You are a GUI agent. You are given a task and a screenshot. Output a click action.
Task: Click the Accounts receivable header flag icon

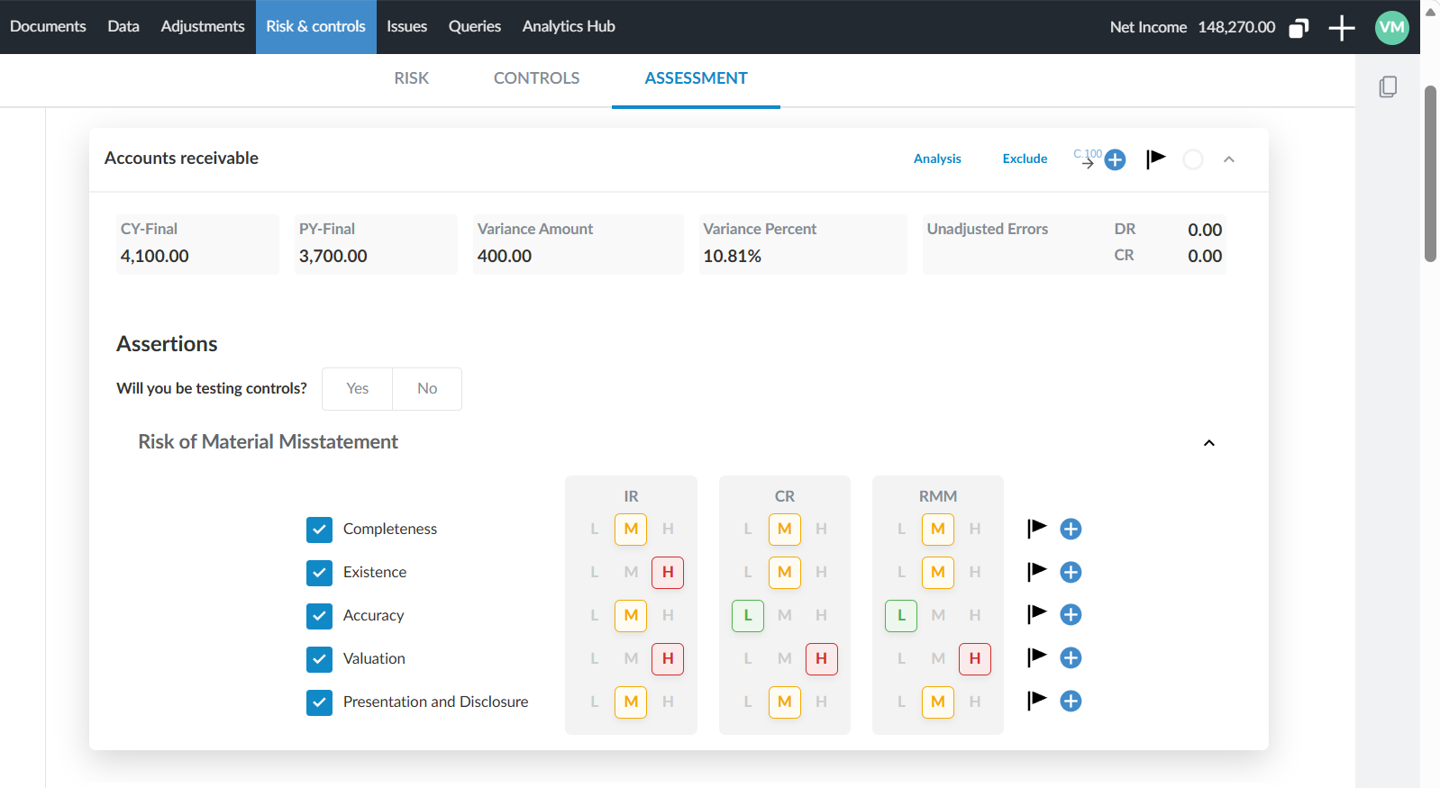(x=1155, y=159)
